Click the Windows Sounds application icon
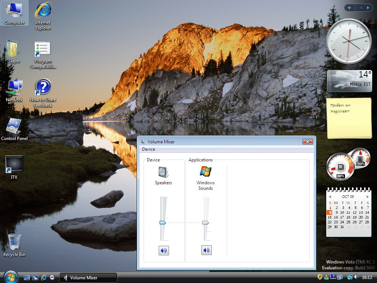This screenshot has height=283, width=377. click(x=205, y=171)
